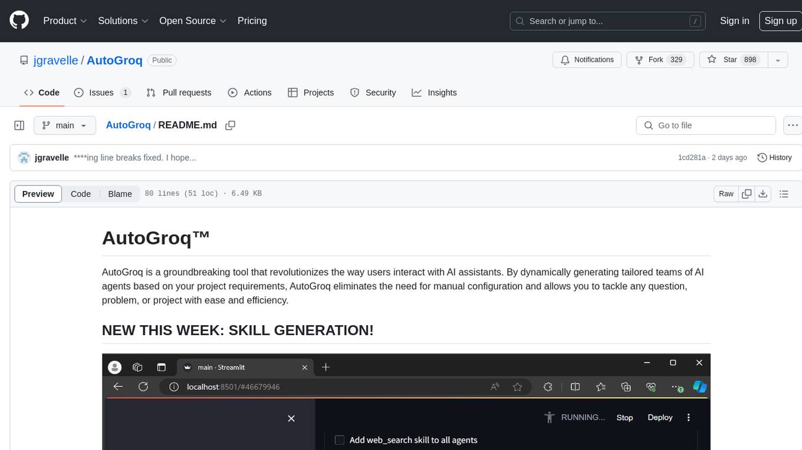Toggle the file tree side panel
The height and width of the screenshot is (450, 802).
click(x=19, y=125)
